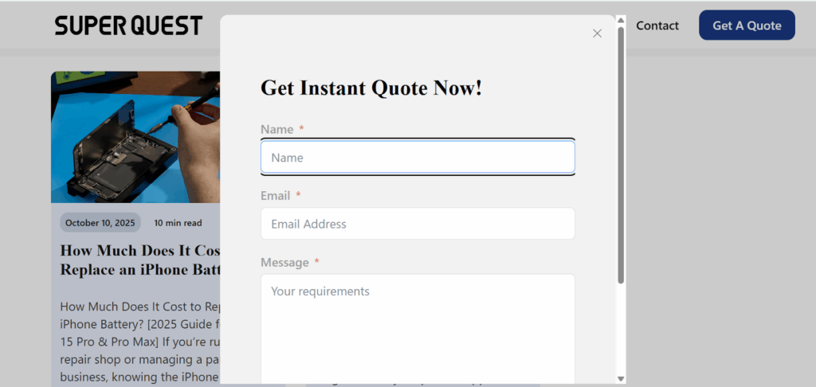Image resolution: width=816 pixels, height=387 pixels.
Task: Click the Message field label
Action: point(284,262)
